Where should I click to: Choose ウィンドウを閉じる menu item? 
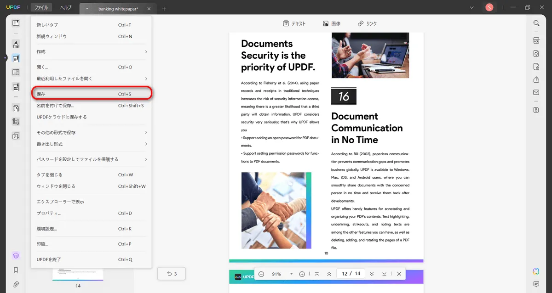point(91,186)
